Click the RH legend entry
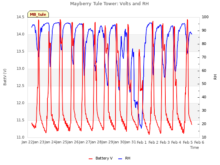This screenshot has height=165, width=220. (124, 158)
